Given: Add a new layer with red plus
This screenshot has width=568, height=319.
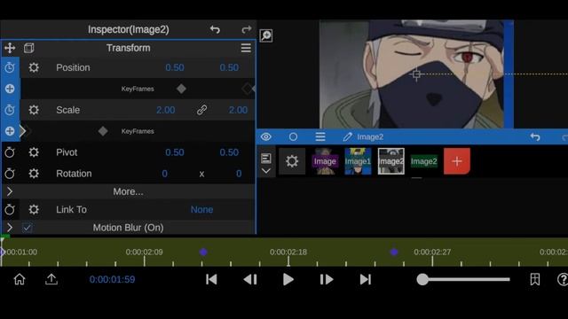Looking at the screenshot, I should click(x=457, y=161).
